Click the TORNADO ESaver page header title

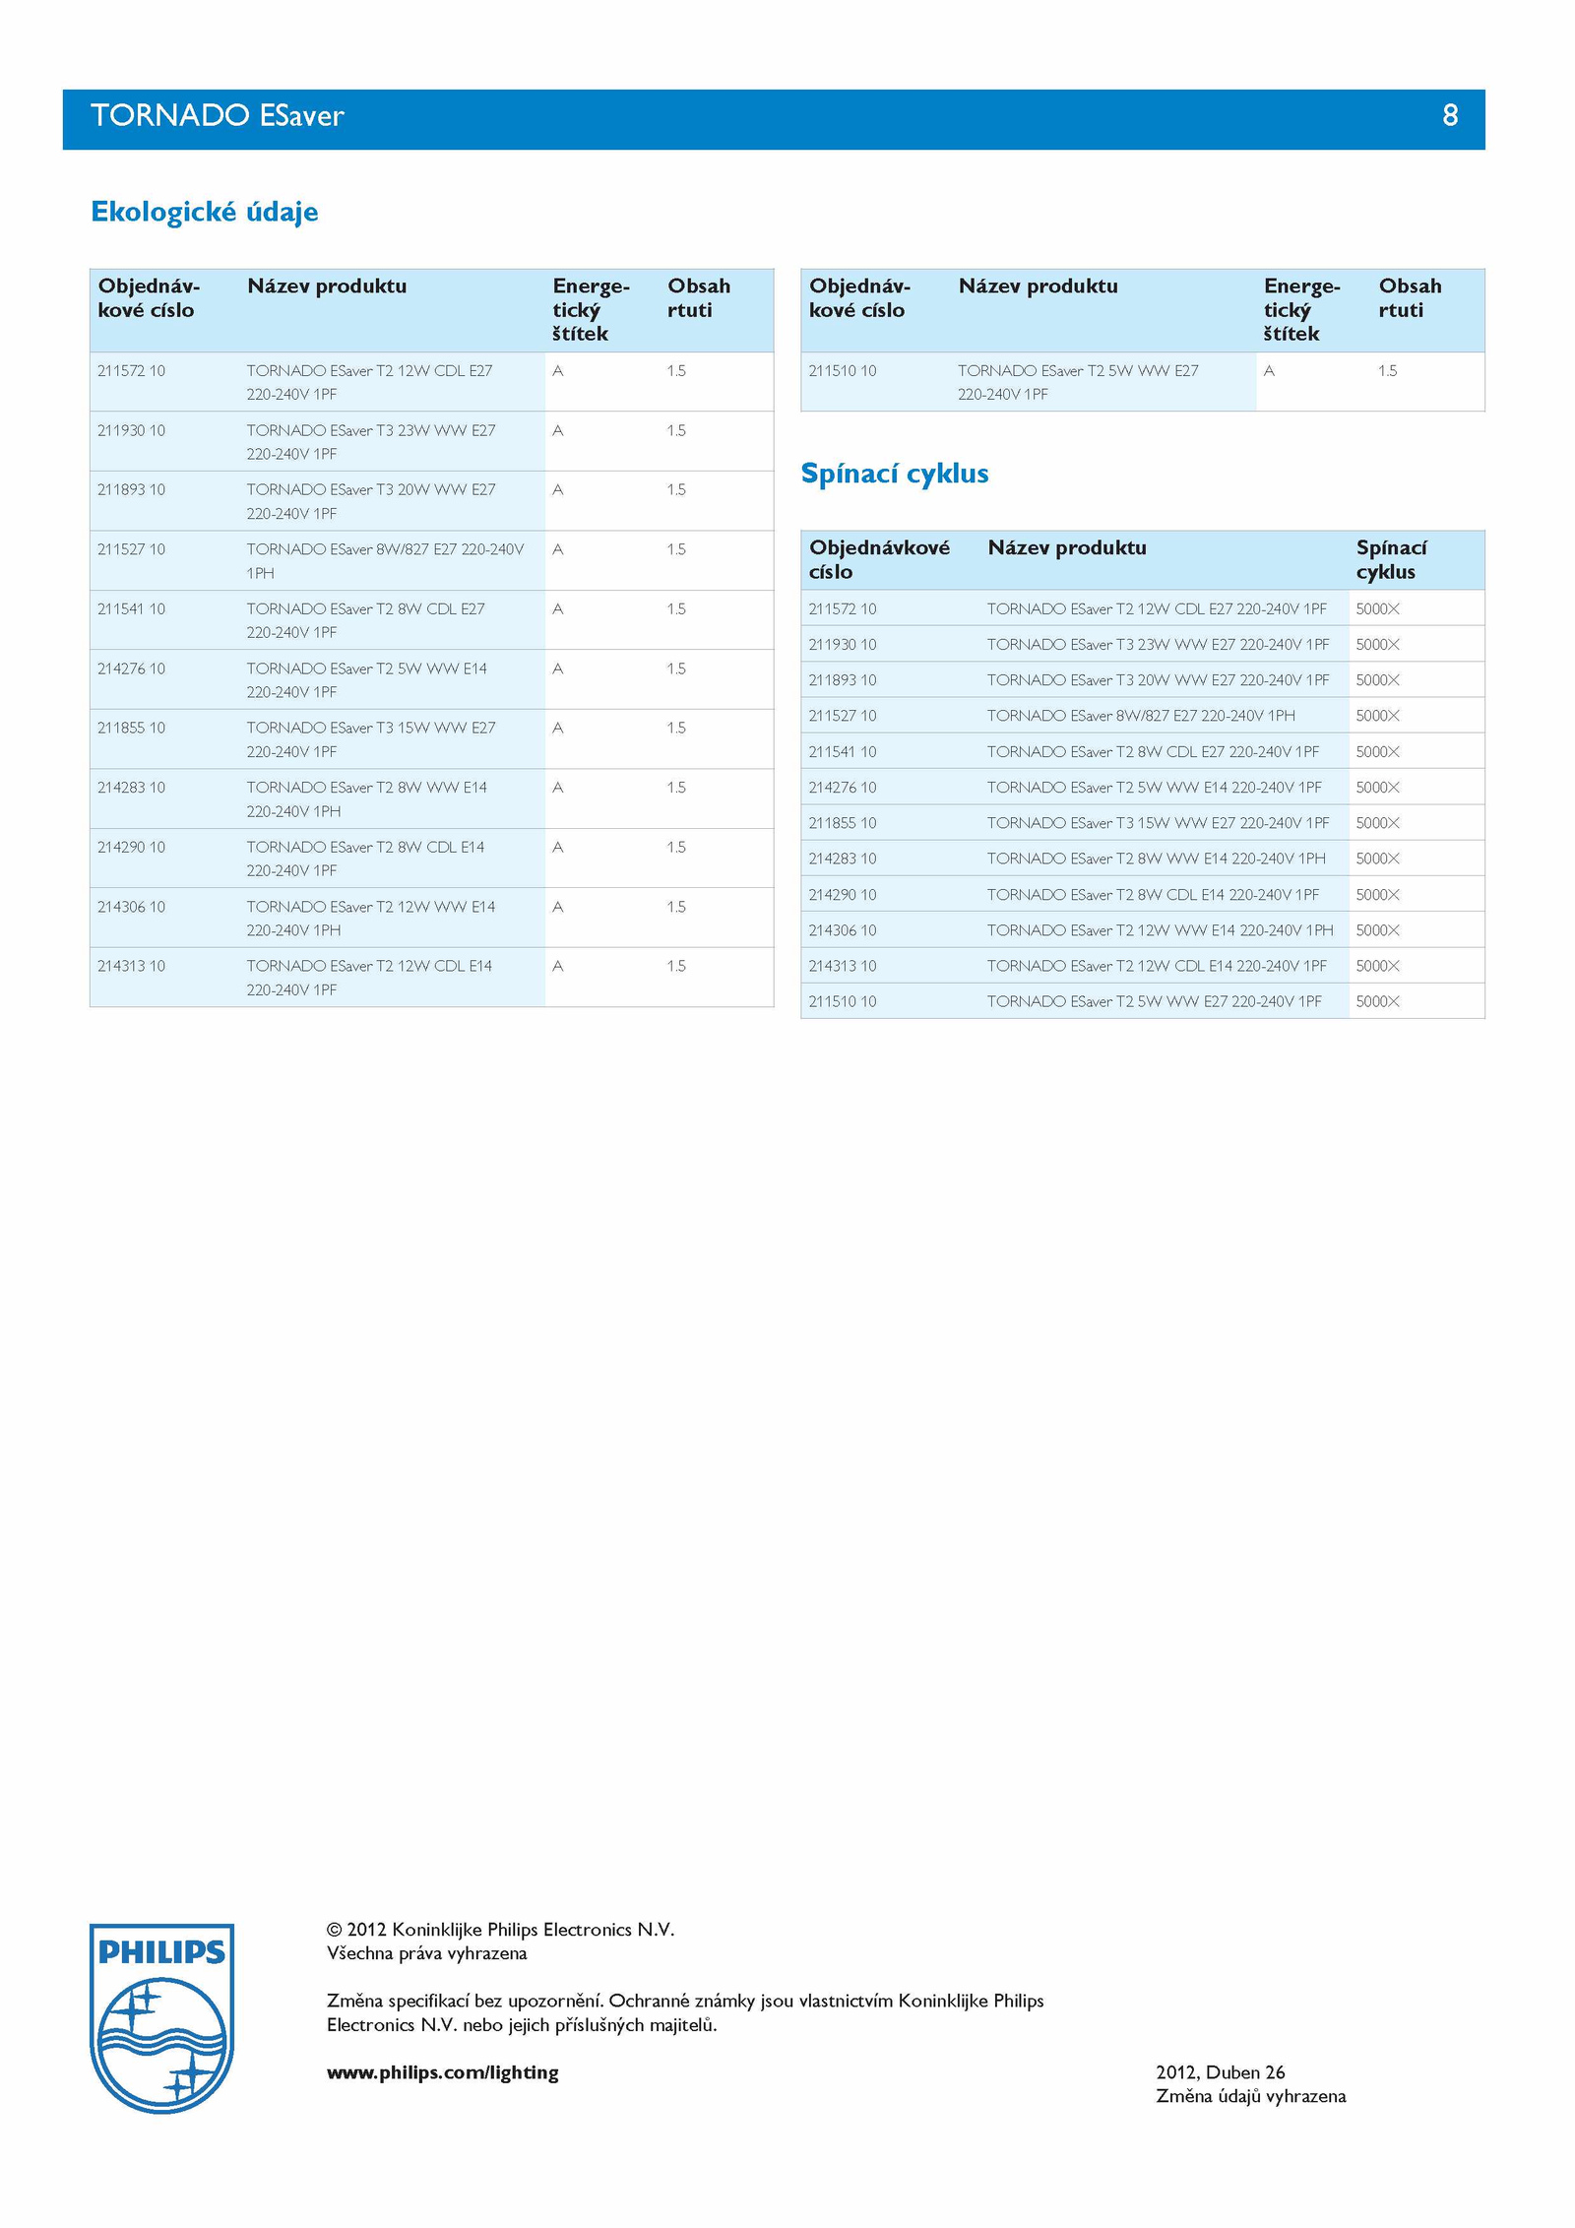pyautogui.click(x=217, y=116)
